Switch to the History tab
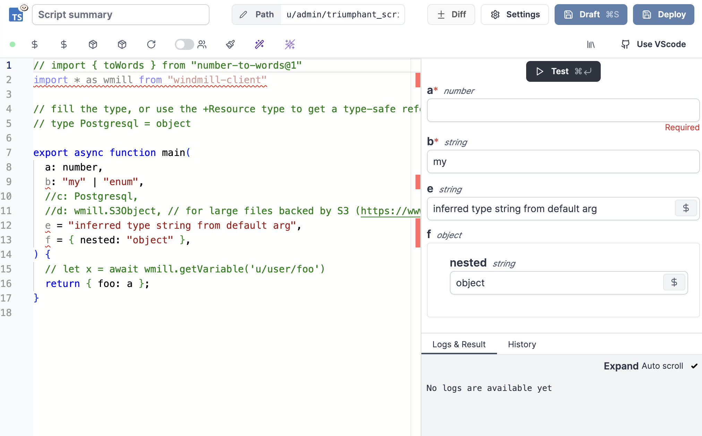Image resolution: width=702 pixels, height=436 pixels. pyautogui.click(x=522, y=344)
